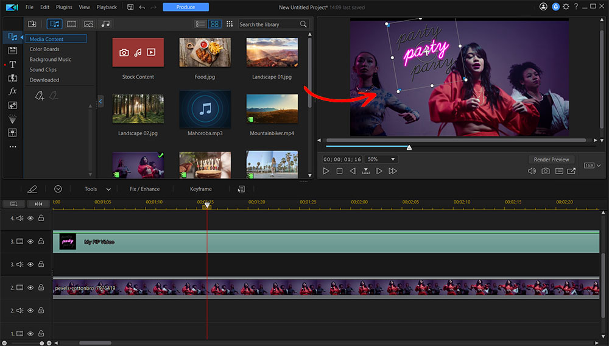Take a snapshot with the camera icon
The height and width of the screenshot is (346, 609).
coord(545,171)
